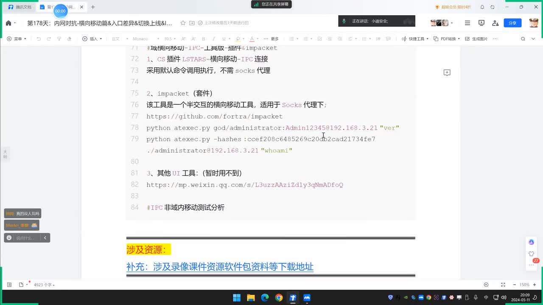Image resolution: width=543 pixels, height=305 pixels.
Task: Open the 10.5 font size dropdown
Action: (x=170, y=39)
